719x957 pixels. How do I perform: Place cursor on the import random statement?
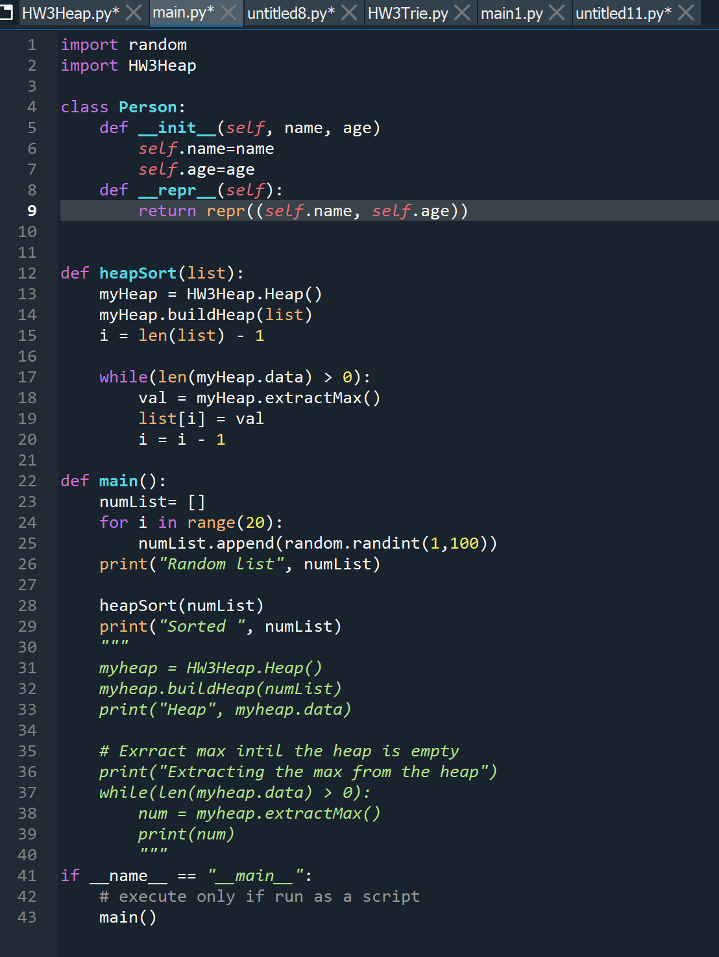tap(123, 44)
